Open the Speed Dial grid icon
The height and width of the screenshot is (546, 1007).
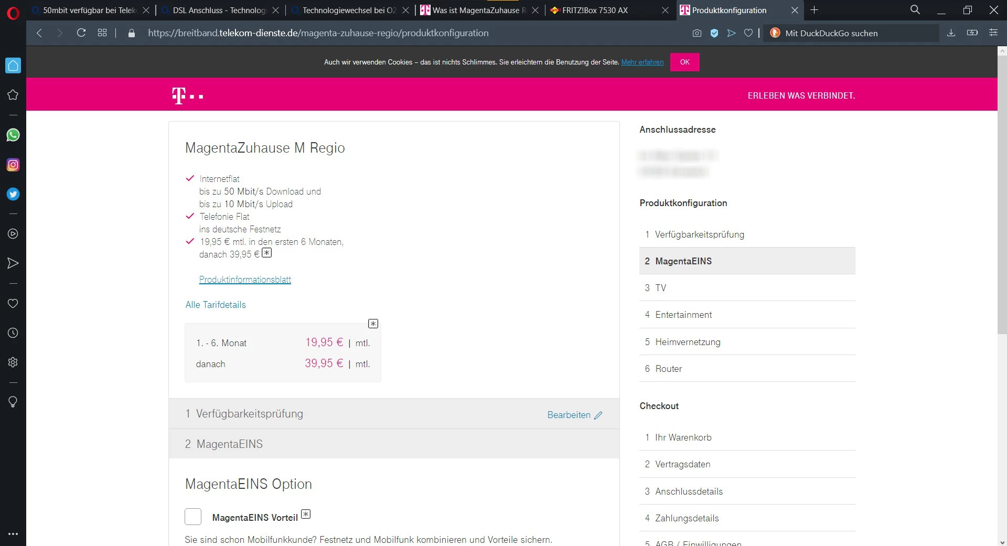click(x=102, y=33)
